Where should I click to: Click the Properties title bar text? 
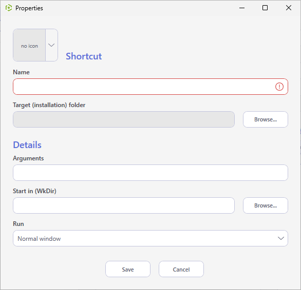(x=29, y=8)
